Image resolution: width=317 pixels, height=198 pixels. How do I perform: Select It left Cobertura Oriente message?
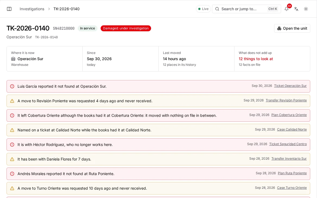(117, 115)
